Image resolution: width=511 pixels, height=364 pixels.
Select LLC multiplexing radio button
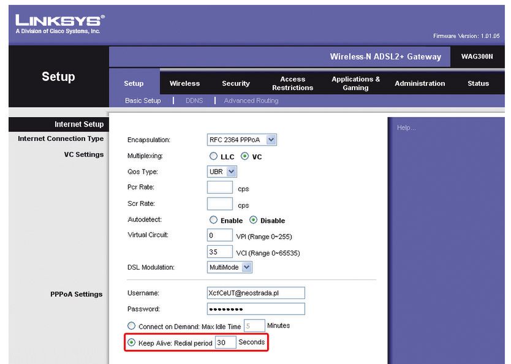click(x=213, y=156)
